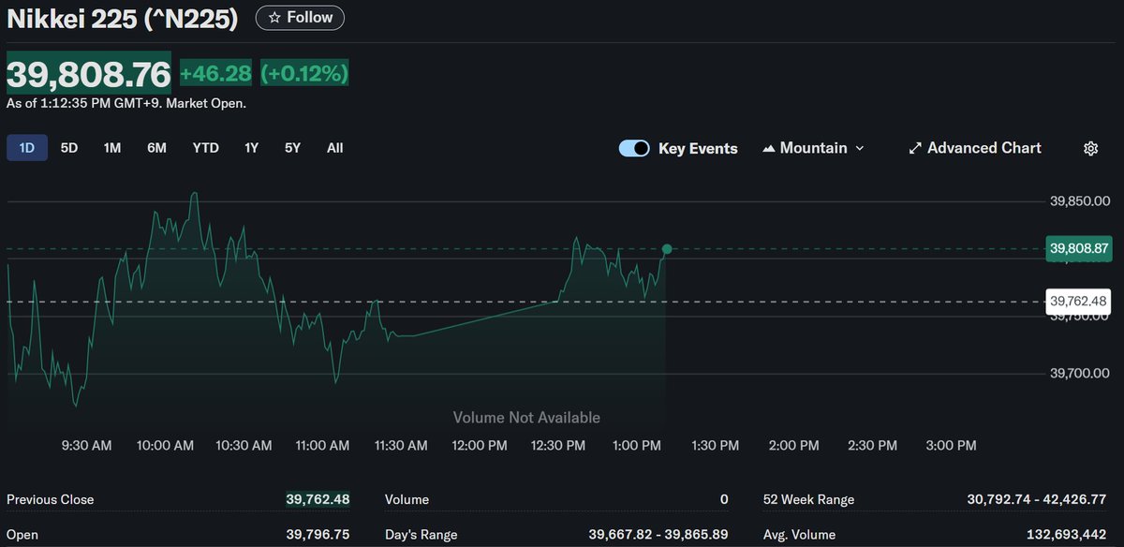Screen dimensions: 1124x547
Task: Choose the 6M time range
Action: click(156, 148)
